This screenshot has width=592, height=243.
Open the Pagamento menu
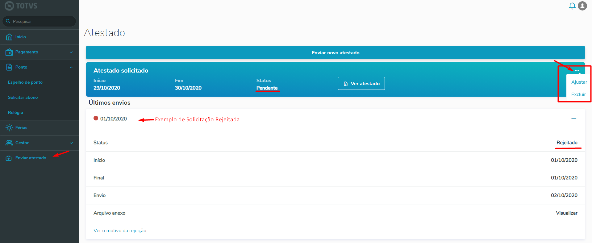(27, 52)
